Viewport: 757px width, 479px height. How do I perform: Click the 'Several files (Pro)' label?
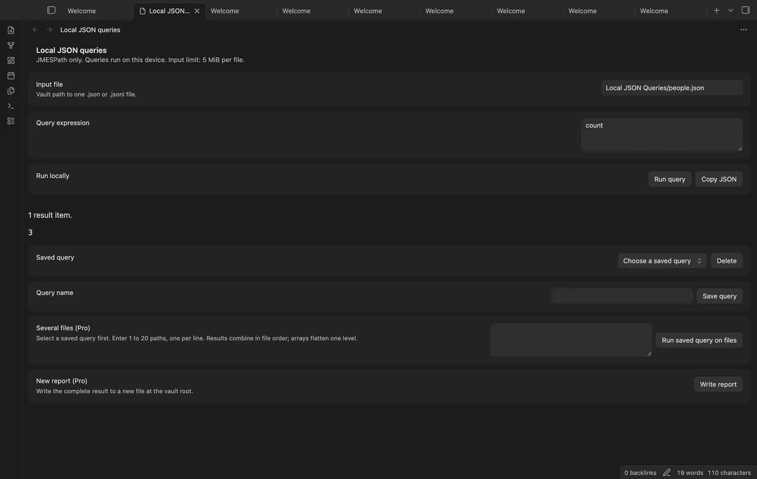click(63, 328)
